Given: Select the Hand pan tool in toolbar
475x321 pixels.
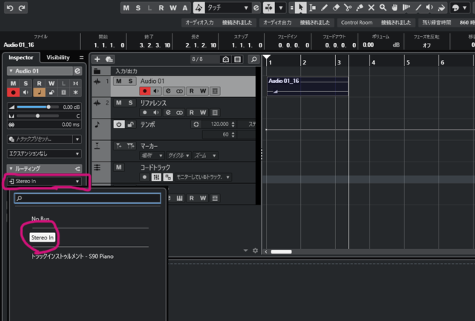Looking at the screenshot, I should coord(395,8).
